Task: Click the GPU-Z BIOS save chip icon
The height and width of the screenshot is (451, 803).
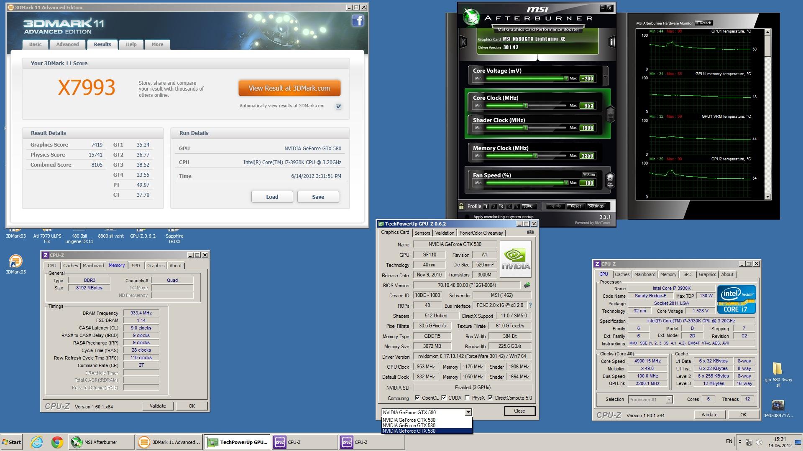Action: click(x=527, y=285)
